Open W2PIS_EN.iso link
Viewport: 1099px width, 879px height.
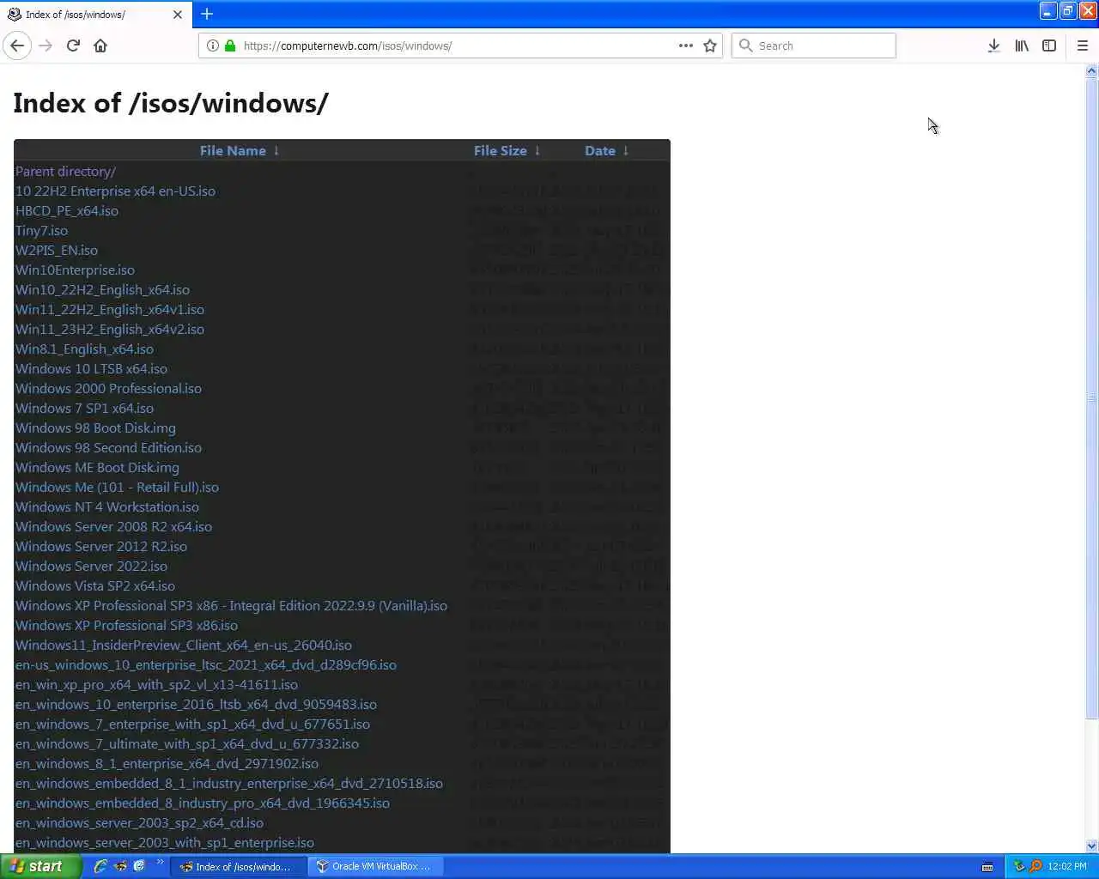click(57, 250)
